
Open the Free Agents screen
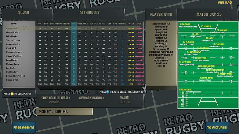pos(24,127)
